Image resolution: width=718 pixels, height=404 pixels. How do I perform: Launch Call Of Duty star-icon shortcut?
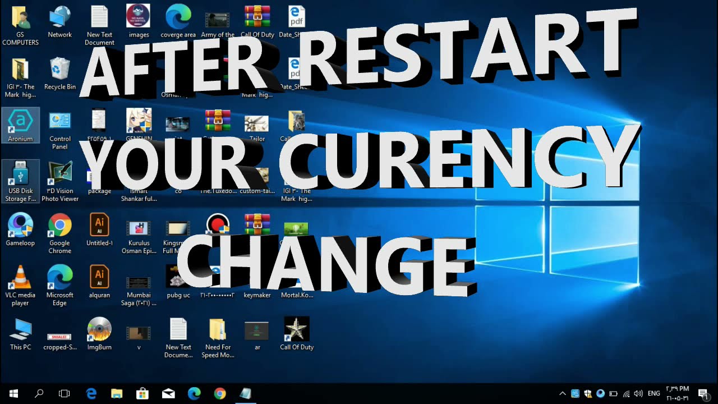pyautogui.click(x=297, y=334)
